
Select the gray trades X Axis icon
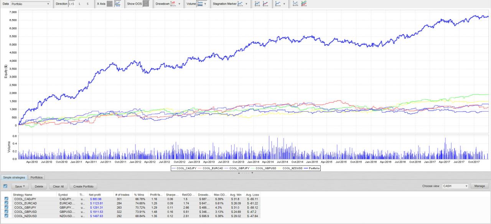(110, 4)
